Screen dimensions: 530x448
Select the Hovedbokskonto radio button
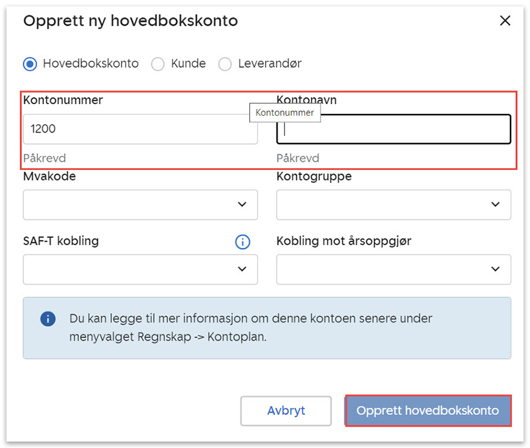click(30, 64)
